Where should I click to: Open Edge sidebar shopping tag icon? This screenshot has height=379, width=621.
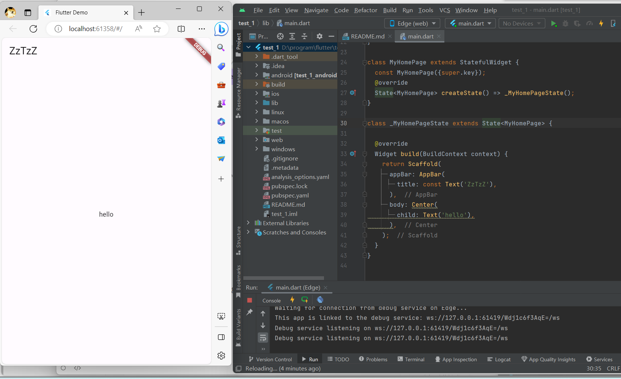(221, 66)
